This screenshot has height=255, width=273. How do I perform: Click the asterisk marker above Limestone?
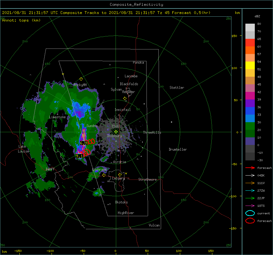(x=57, y=114)
